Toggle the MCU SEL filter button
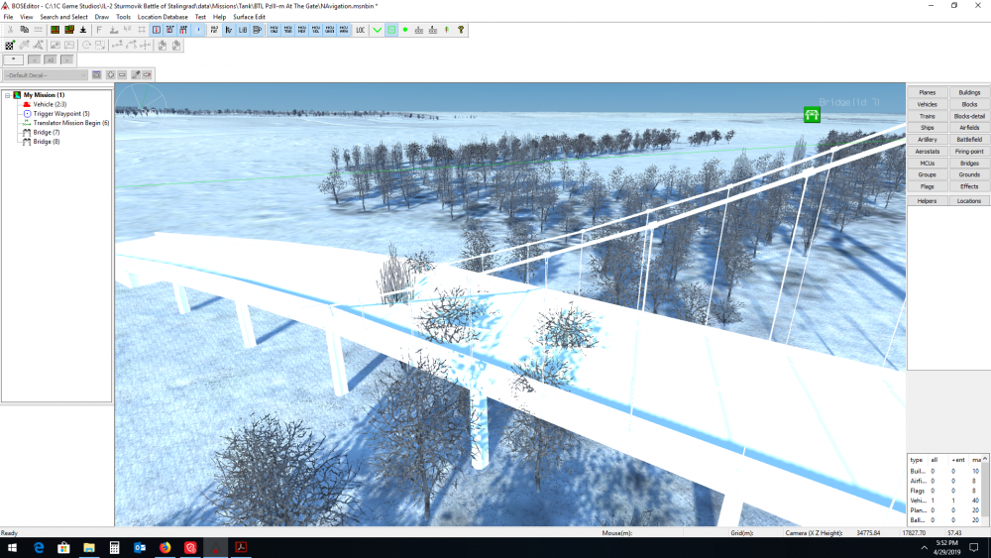The height and width of the screenshot is (558, 991). pos(316,30)
